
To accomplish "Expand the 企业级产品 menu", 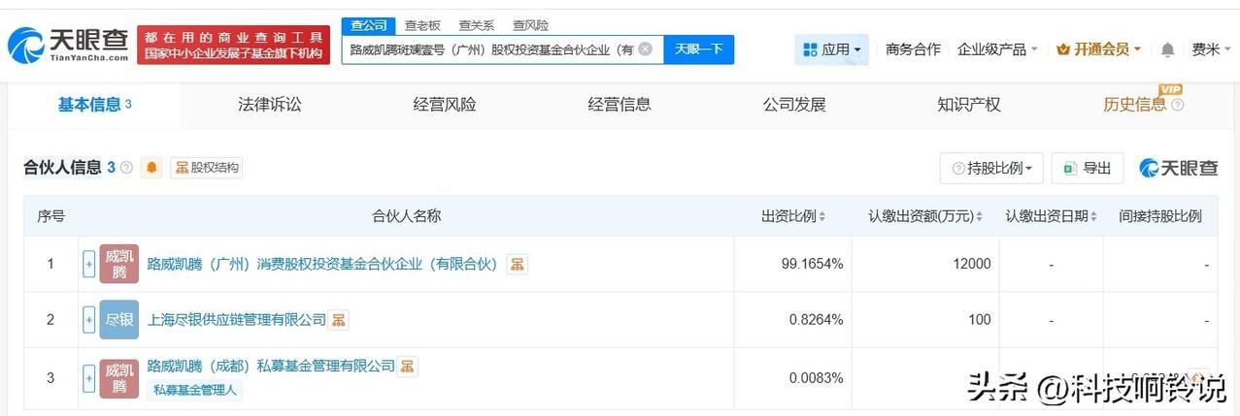I will click(x=997, y=49).
